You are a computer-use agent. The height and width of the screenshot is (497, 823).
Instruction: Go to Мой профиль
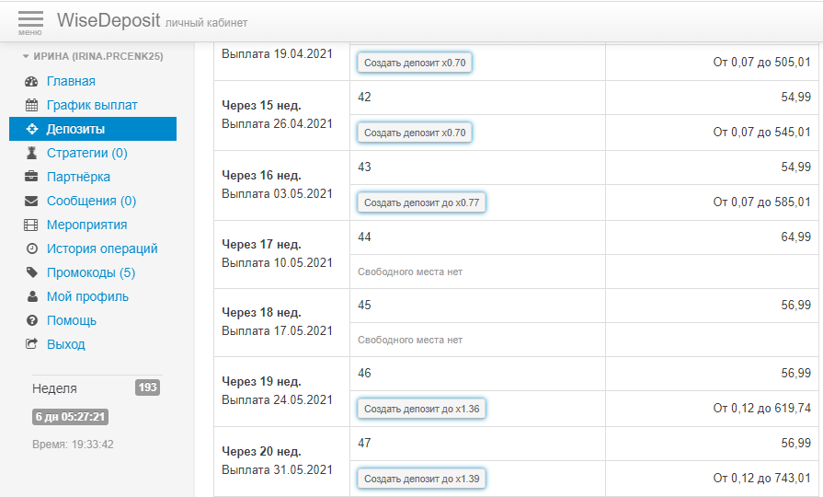point(87,296)
